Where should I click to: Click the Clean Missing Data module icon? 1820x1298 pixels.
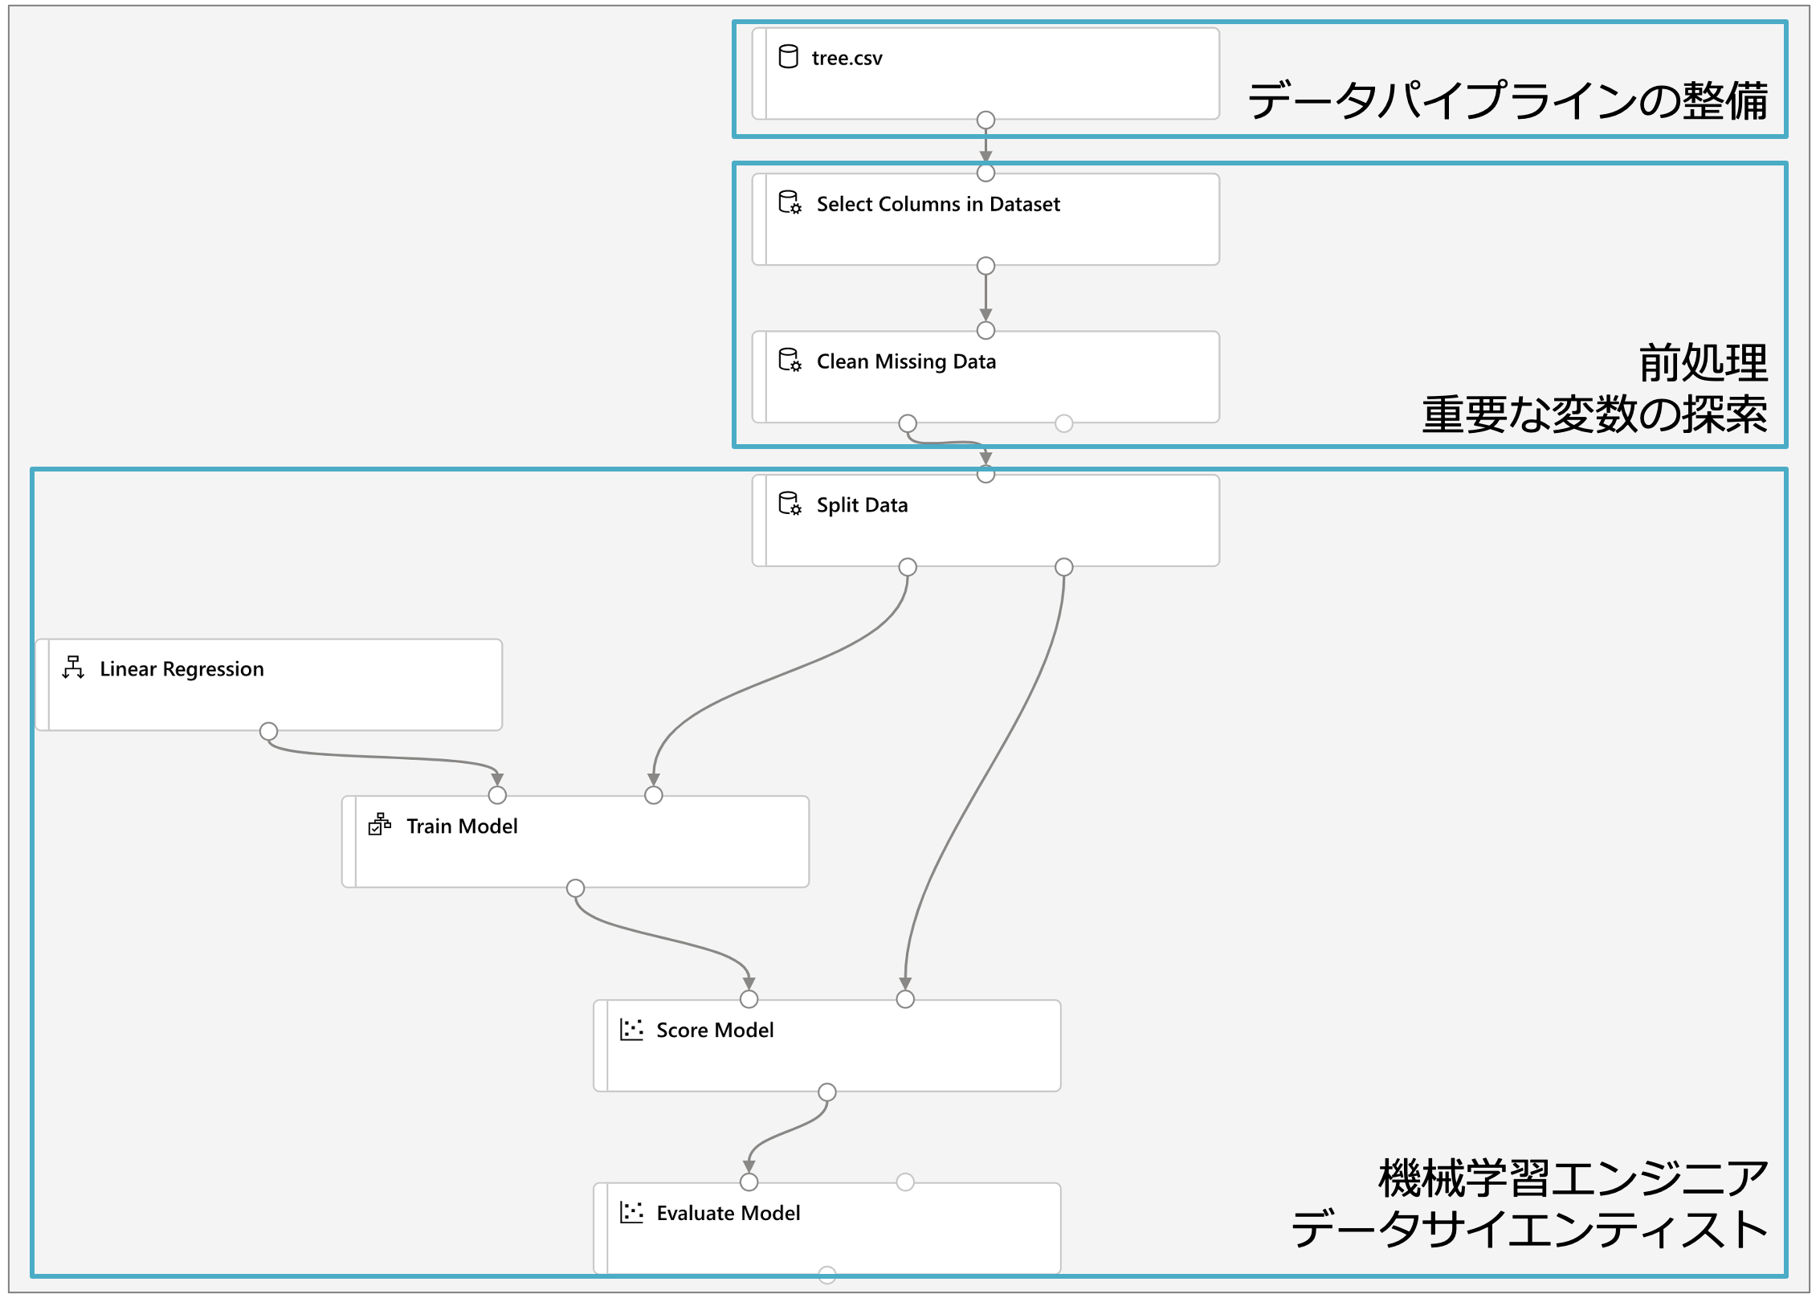pos(790,360)
